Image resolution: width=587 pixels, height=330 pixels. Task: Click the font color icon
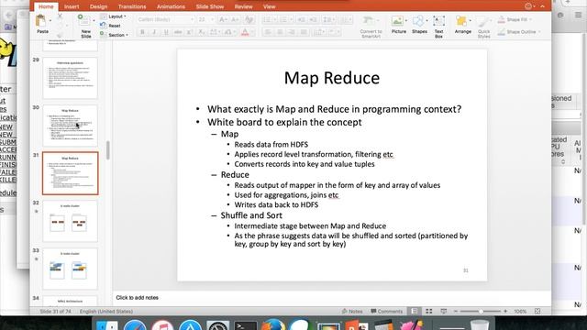pyautogui.click(x=245, y=33)
